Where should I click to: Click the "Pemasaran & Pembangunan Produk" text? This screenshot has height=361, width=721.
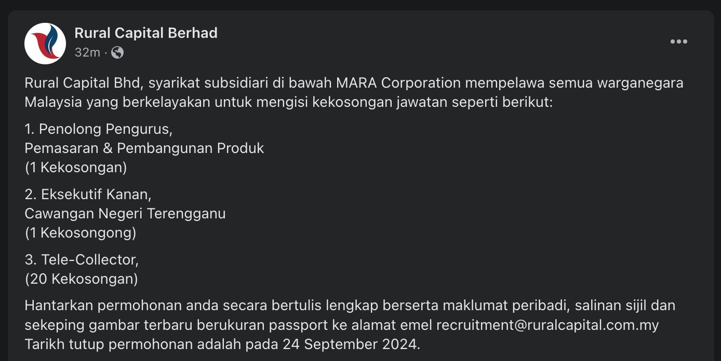144,148
